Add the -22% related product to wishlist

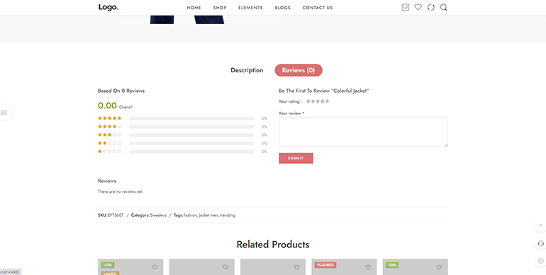[155, 267]
